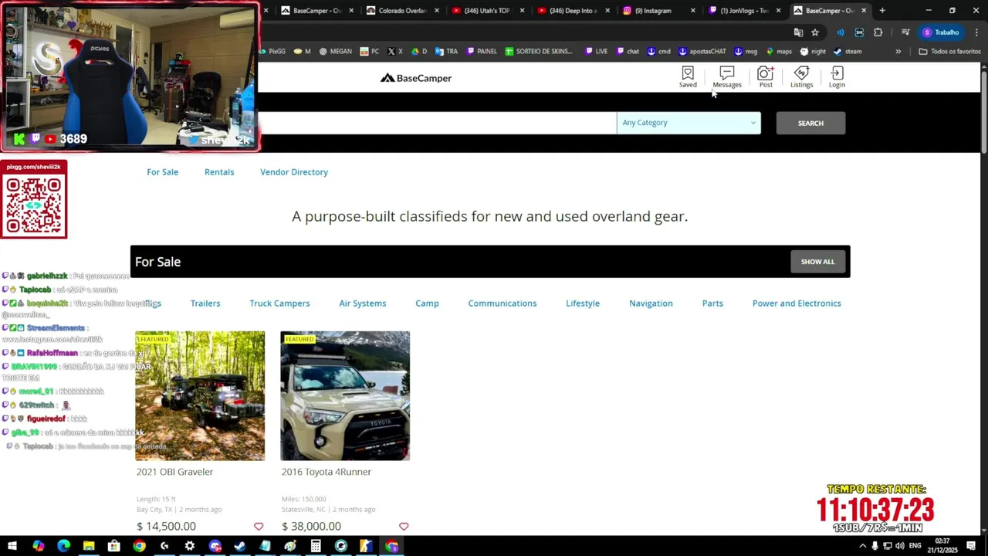Screen dimensions: 988x556
Task: Bookmark this page with the star icon
Action: (x=815, y=32)
